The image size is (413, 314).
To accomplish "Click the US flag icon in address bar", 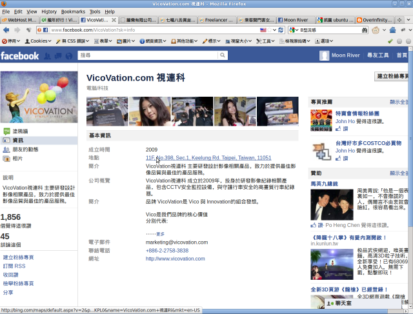I will [263, 30].
